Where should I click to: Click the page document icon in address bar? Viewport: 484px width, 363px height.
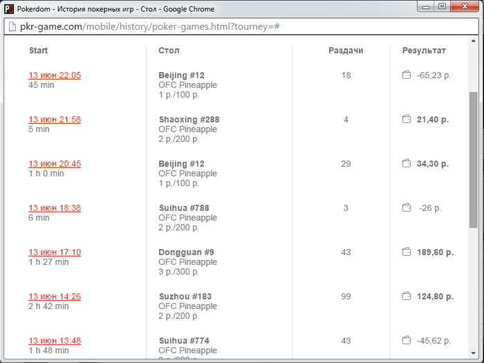coord(12,27)
